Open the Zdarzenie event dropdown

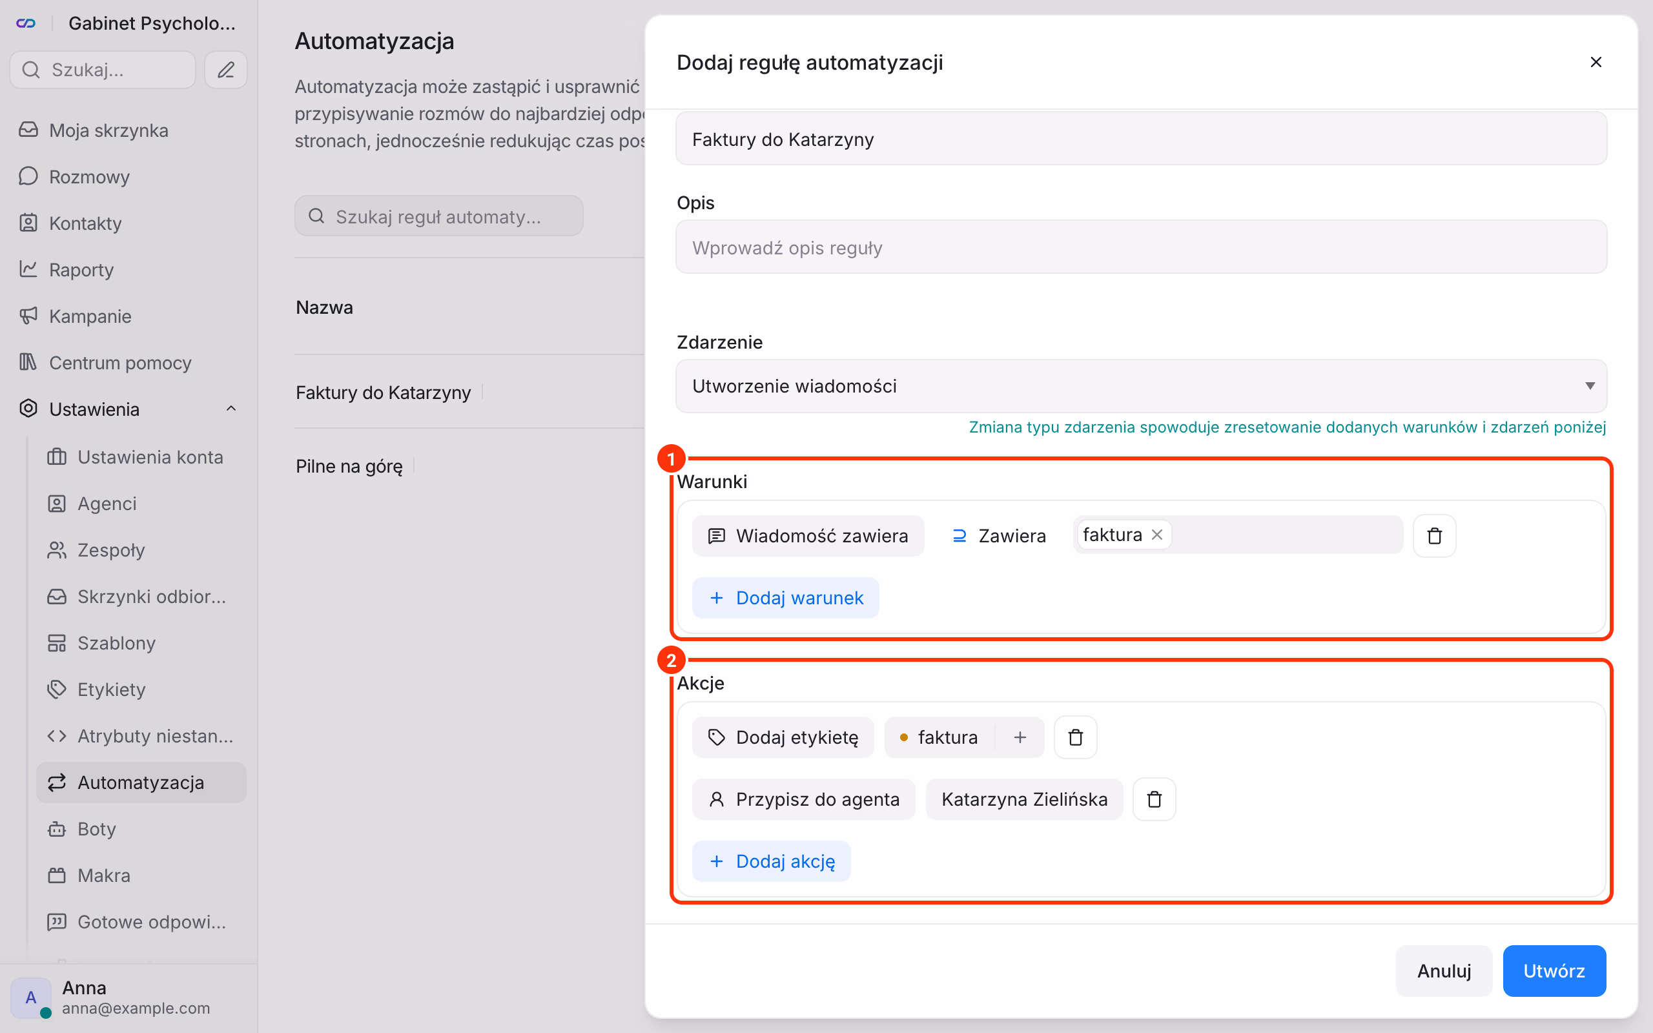click(1141, 386)
